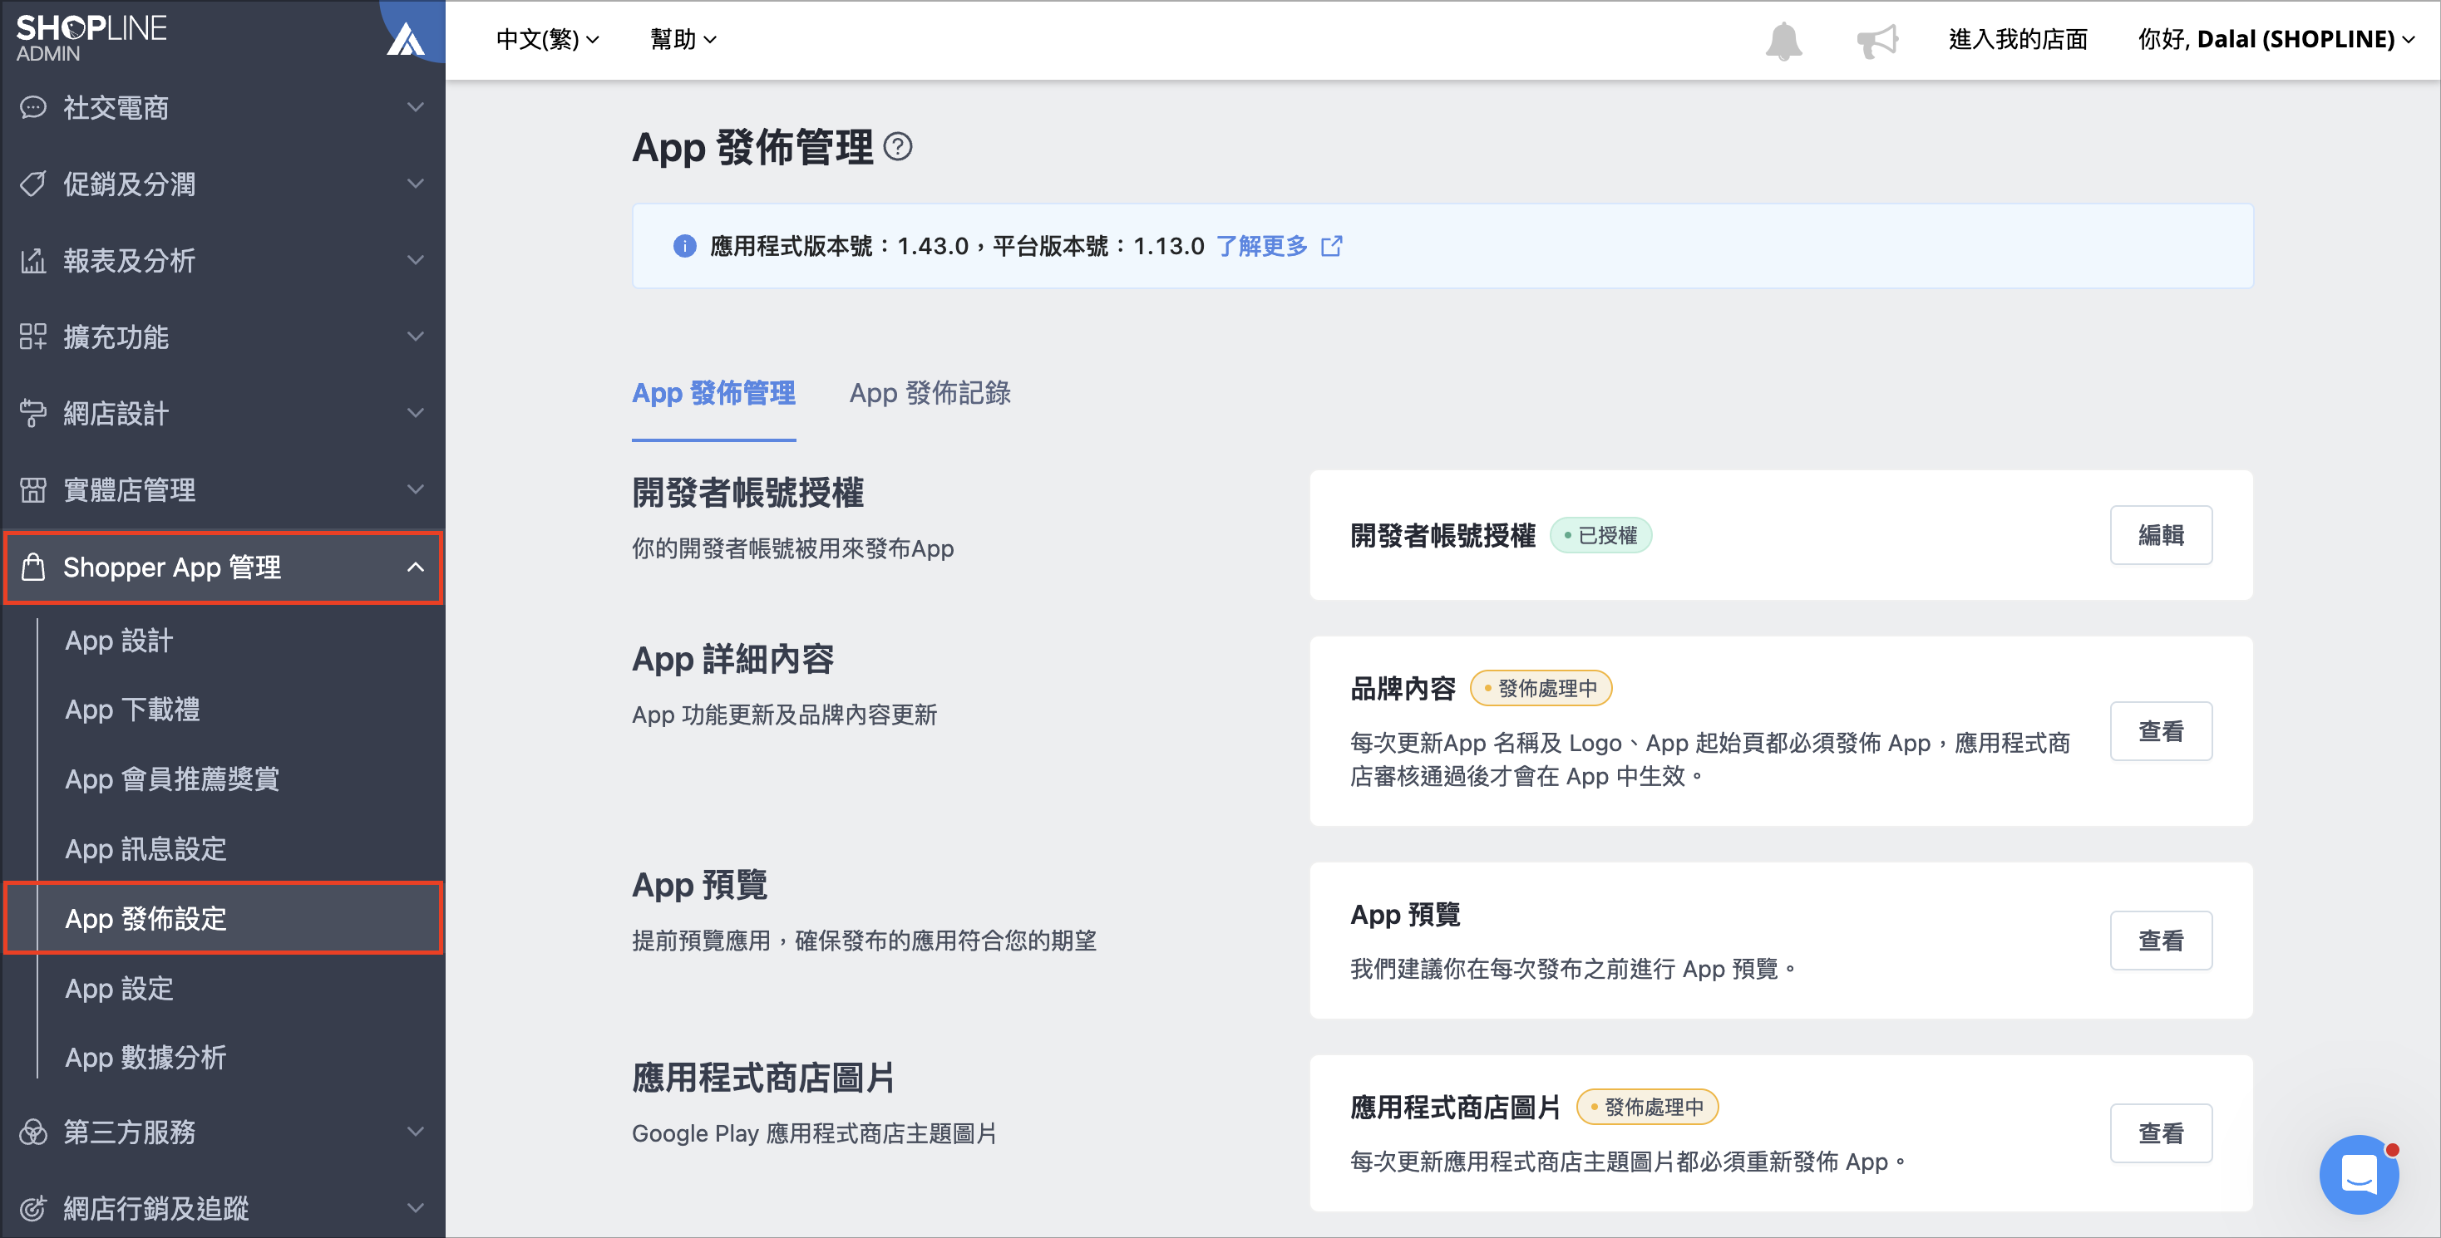Open App 設定 in the sidebar
Viewport: 2441px width, 1238px height.
coord(118,988)
